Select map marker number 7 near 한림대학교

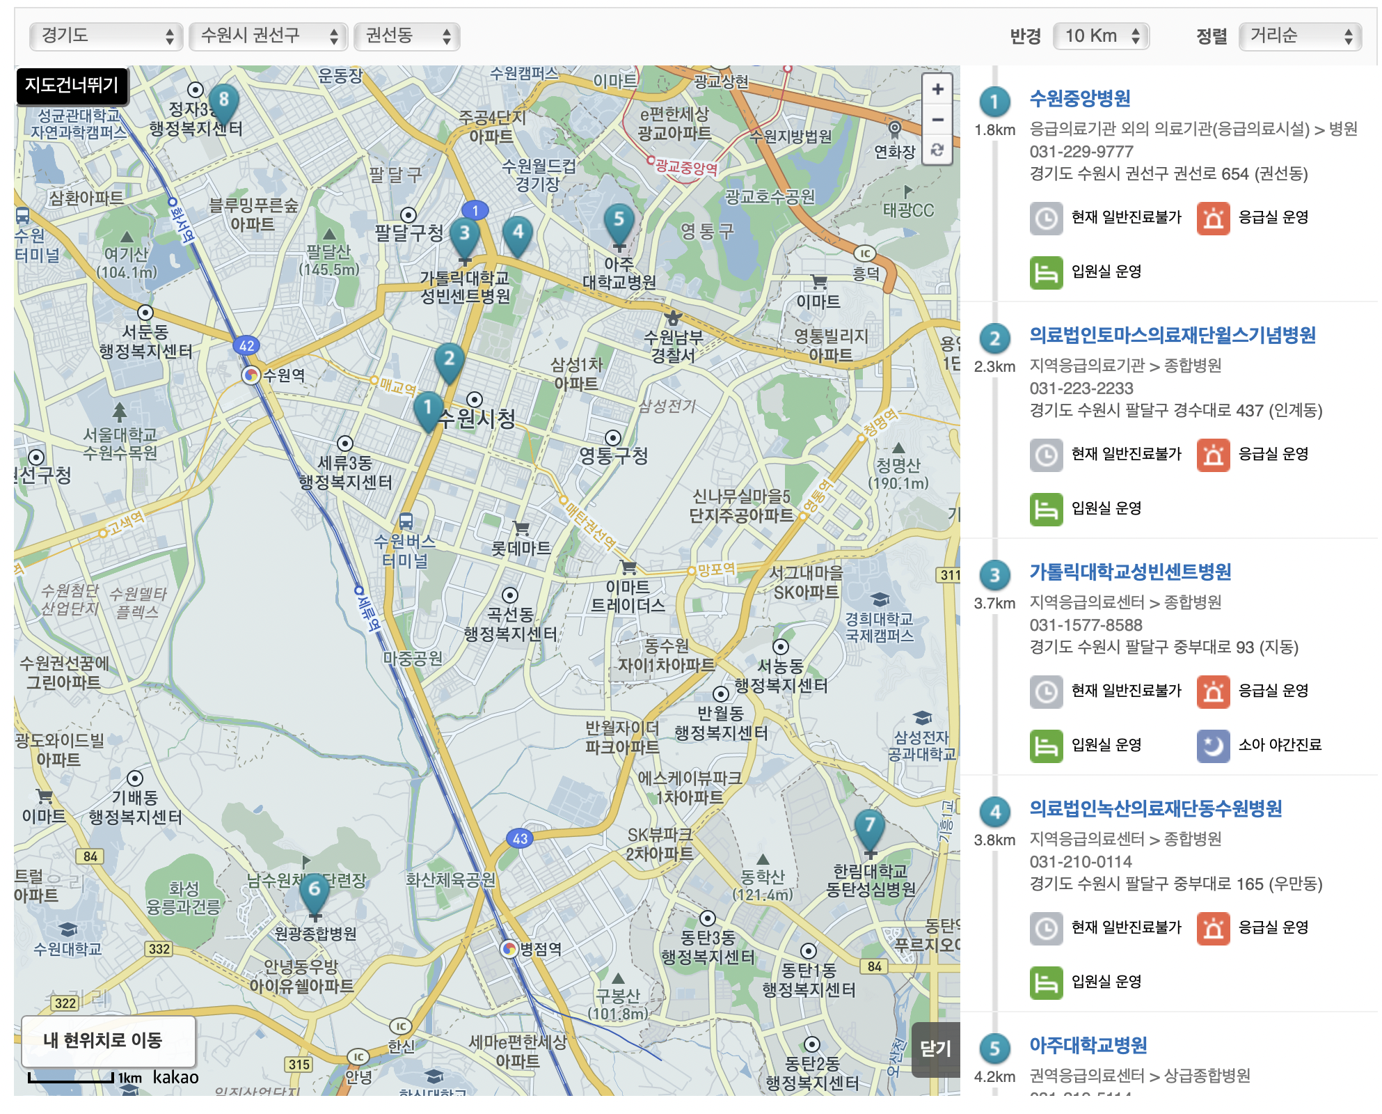tap(869, 826)
